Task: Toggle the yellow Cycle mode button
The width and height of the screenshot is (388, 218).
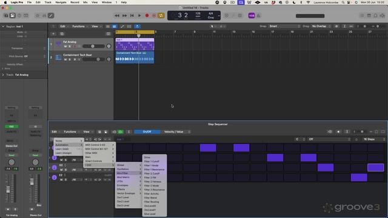Action: pyautogui.click(x=161, y=16)
